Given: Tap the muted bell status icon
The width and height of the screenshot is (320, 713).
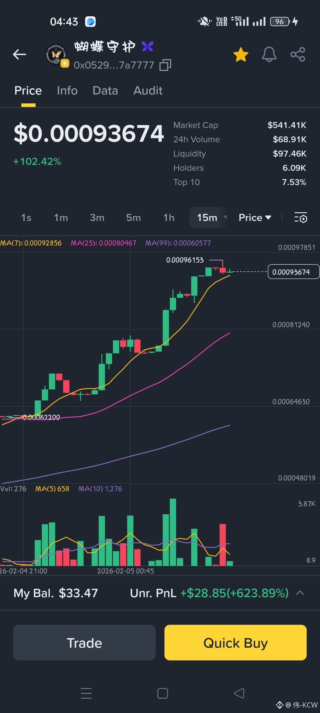Looking at the screenshot, I should (x=204, y=21).
